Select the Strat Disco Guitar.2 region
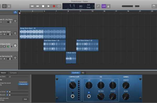Viewport: 157px width, 103px height. tap(87, 45)
